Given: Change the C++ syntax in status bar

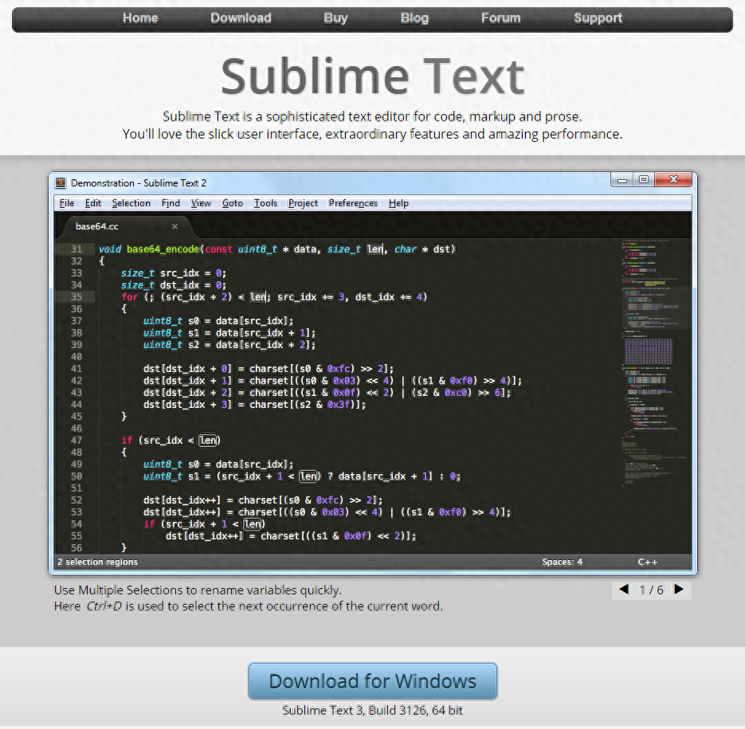Looking at the screenshot, I should [x=647, y=562].
